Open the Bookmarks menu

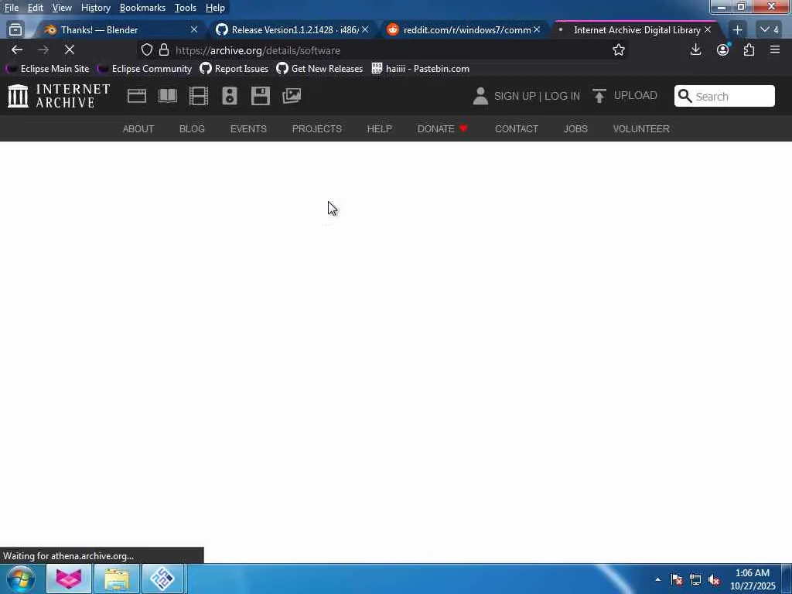(x=142, y=8)
